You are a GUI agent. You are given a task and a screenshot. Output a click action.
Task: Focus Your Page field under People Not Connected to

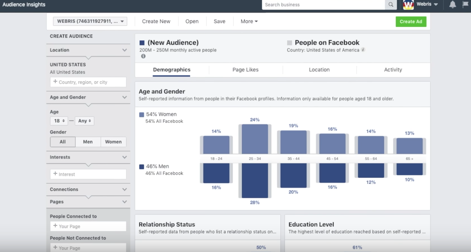[88, 248]
